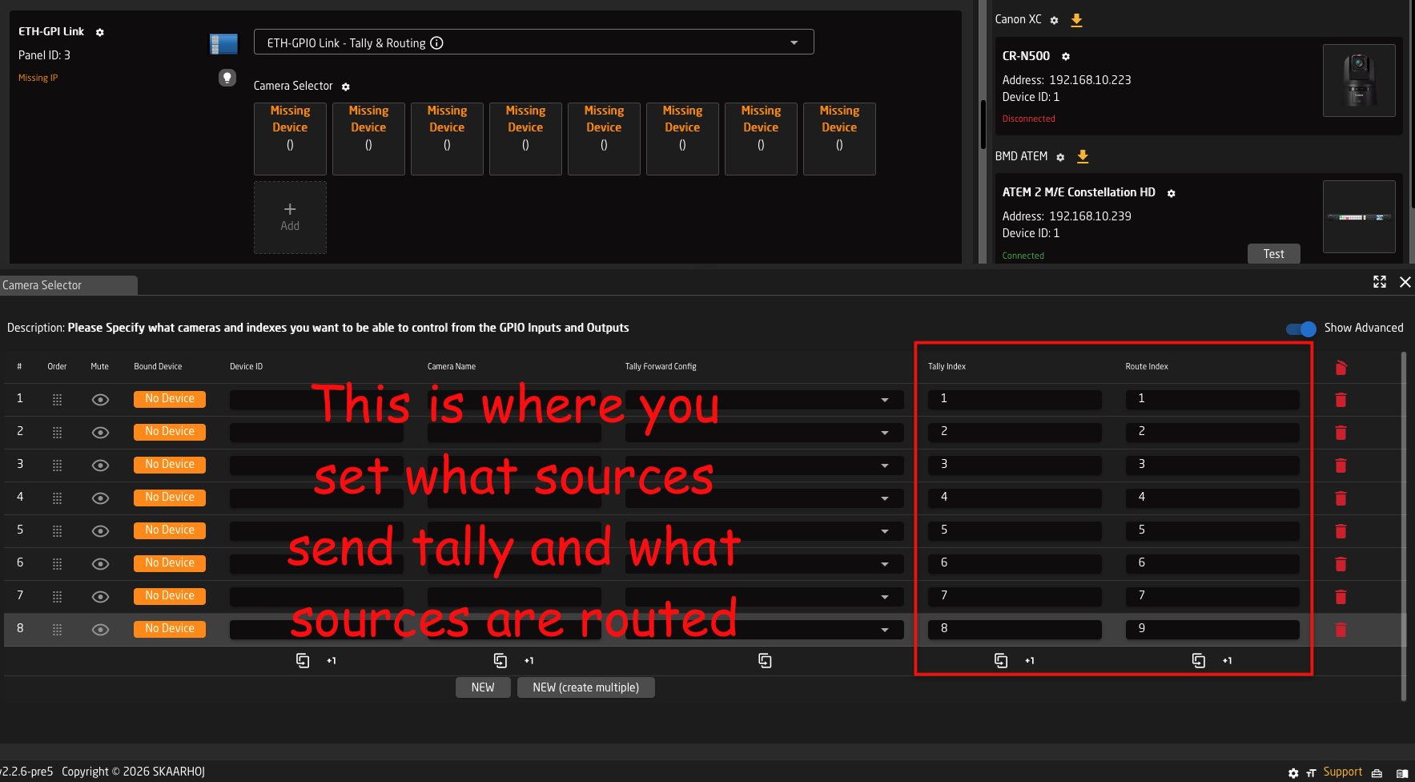This screenshot has height=782, width=1415.
Task: Open settings for the CR-N500 device
Action: point(1065,56)
